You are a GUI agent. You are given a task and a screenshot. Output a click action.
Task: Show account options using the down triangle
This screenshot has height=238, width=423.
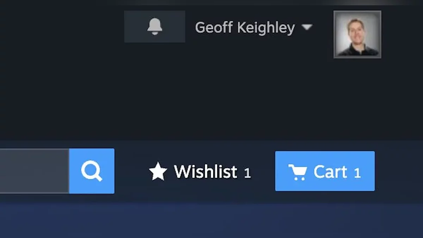(x=307, y=27)
